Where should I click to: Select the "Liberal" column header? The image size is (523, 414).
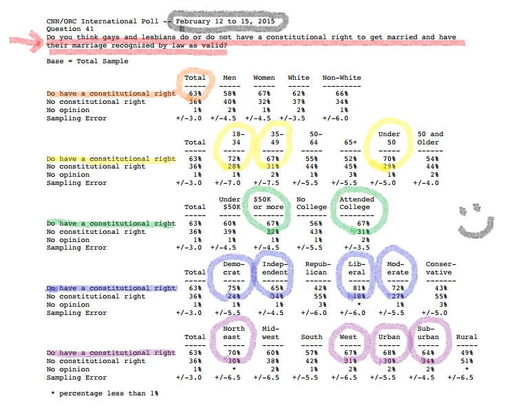356,268
